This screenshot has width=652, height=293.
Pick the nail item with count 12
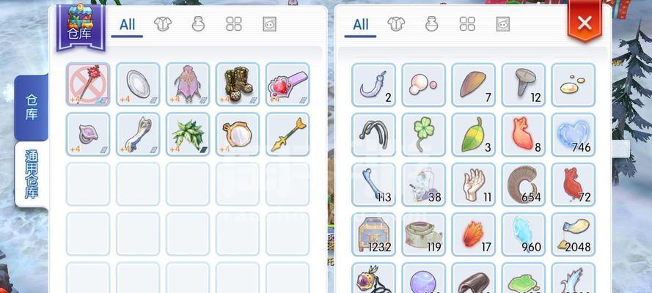click(x=523, y=85)
